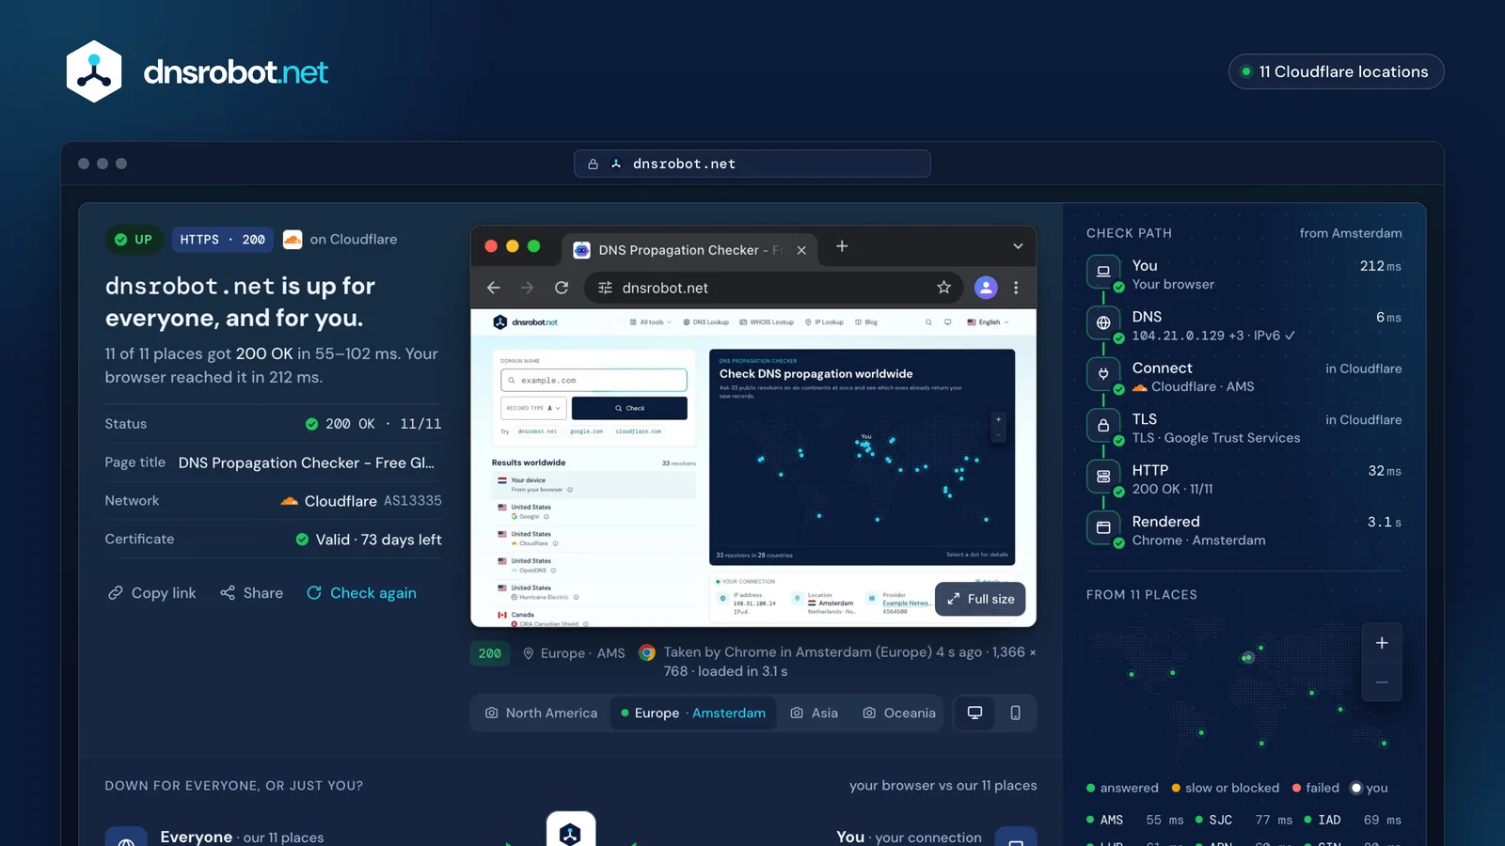Select the North America tab

[x=541, y=713]
